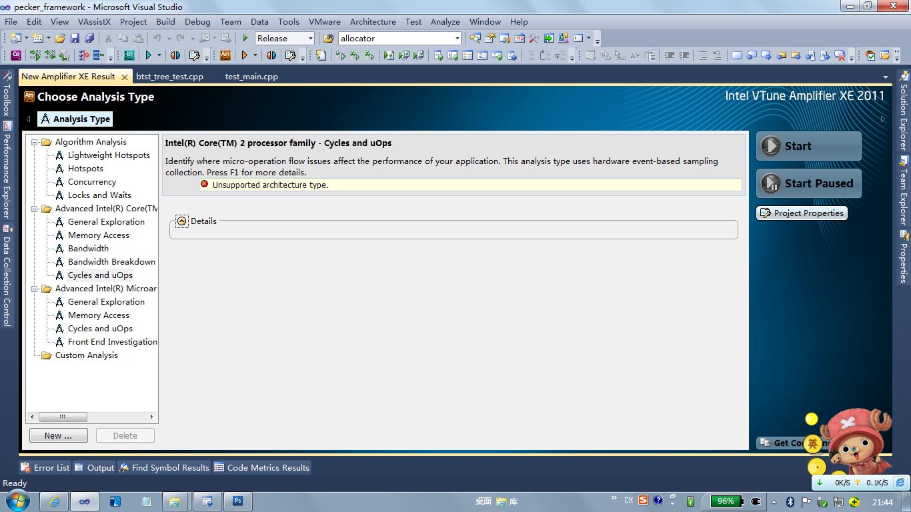Image resolution: width=911 pixels, height=512 pixels.
Task: Click the Save All icon
Action: pyautogui.click(x=89, y=38)
